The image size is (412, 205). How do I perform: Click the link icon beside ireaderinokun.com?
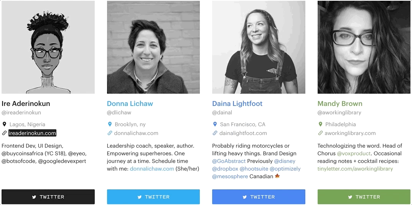point(4,133)
